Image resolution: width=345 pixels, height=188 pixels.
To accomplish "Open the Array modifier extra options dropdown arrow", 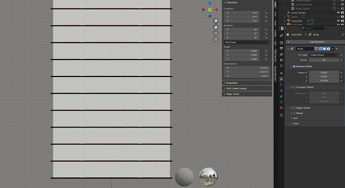I will pyautogui.click(x=332, y=49).
